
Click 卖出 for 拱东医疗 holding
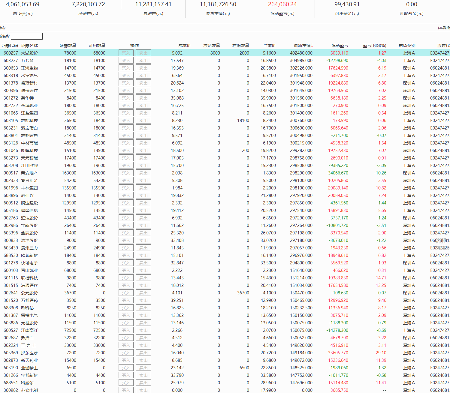click(x=143, y=353)
